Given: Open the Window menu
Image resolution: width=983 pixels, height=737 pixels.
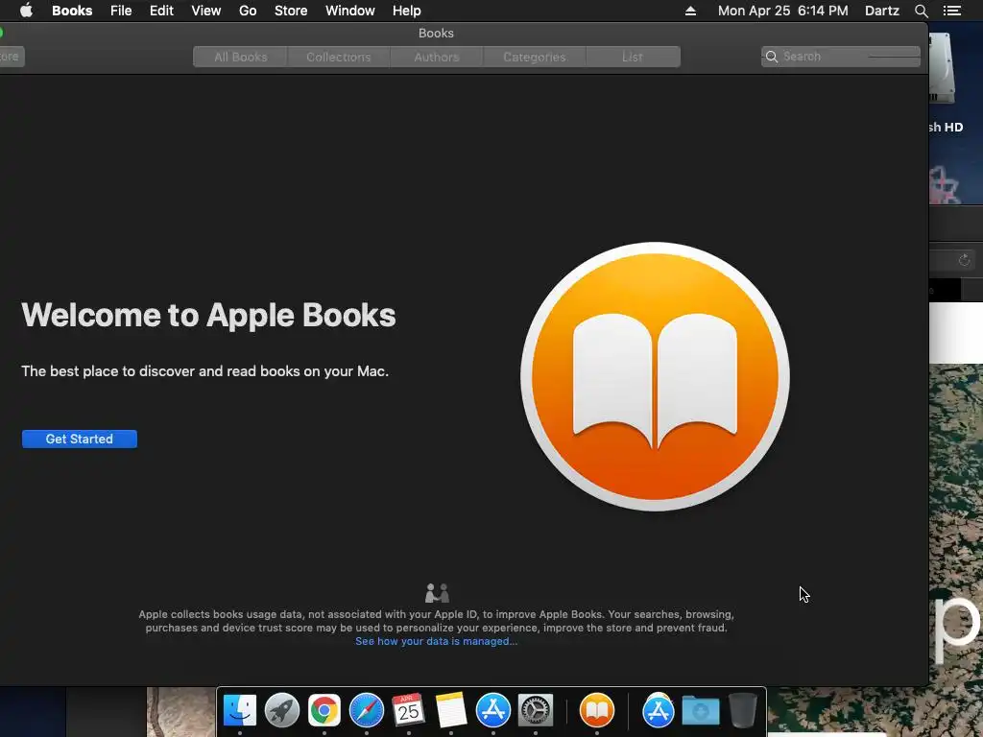Looking at the screenshot, I should click(349, 11).
